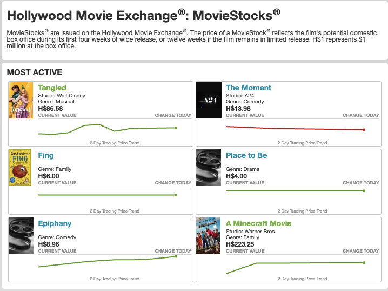Click the Tangled movie poster thumbnail
This screenshot has height=291, width=388.
[x=21, y=101]
